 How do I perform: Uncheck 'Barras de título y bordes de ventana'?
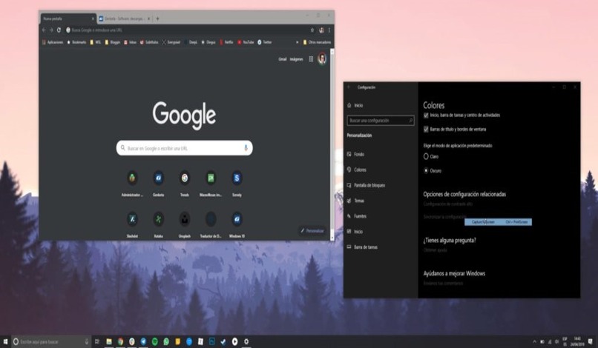coord(426,130)
